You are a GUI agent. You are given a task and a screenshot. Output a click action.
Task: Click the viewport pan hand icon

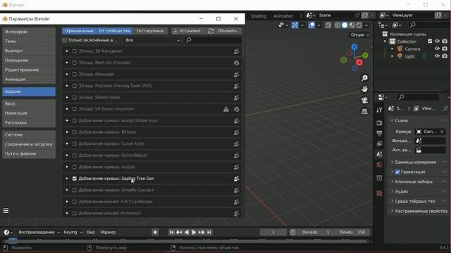pos(364,89)
